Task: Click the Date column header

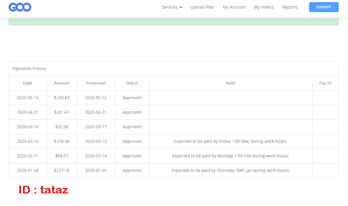Action: click(x=28, y=83)
